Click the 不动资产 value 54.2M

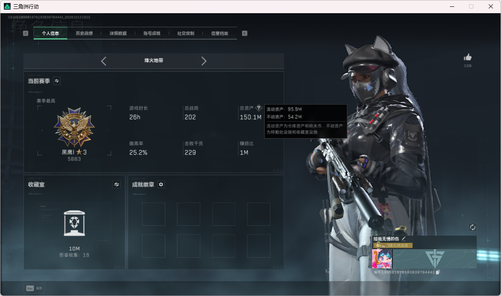[x=295, y=117]
